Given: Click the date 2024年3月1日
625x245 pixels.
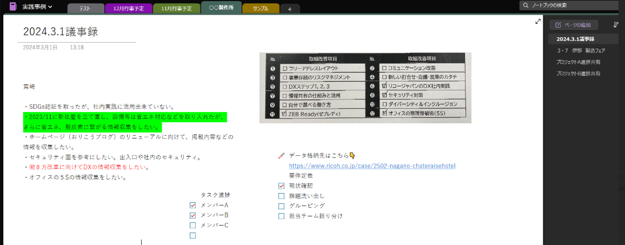Looking at the screenshot, I should pos(40,48).
